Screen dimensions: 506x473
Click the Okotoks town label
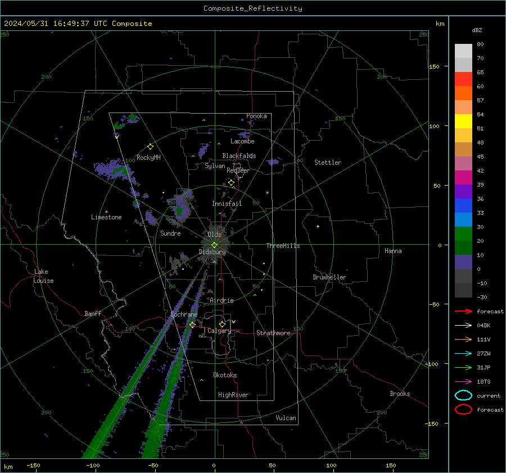tap(225, 375)
